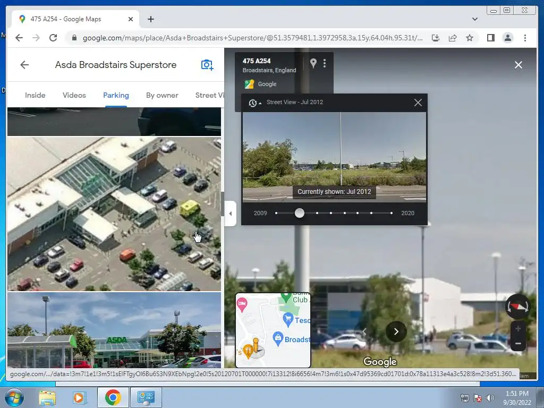Select the Parking tab
The width and height of the screenshot is (544, 408).
116,95
